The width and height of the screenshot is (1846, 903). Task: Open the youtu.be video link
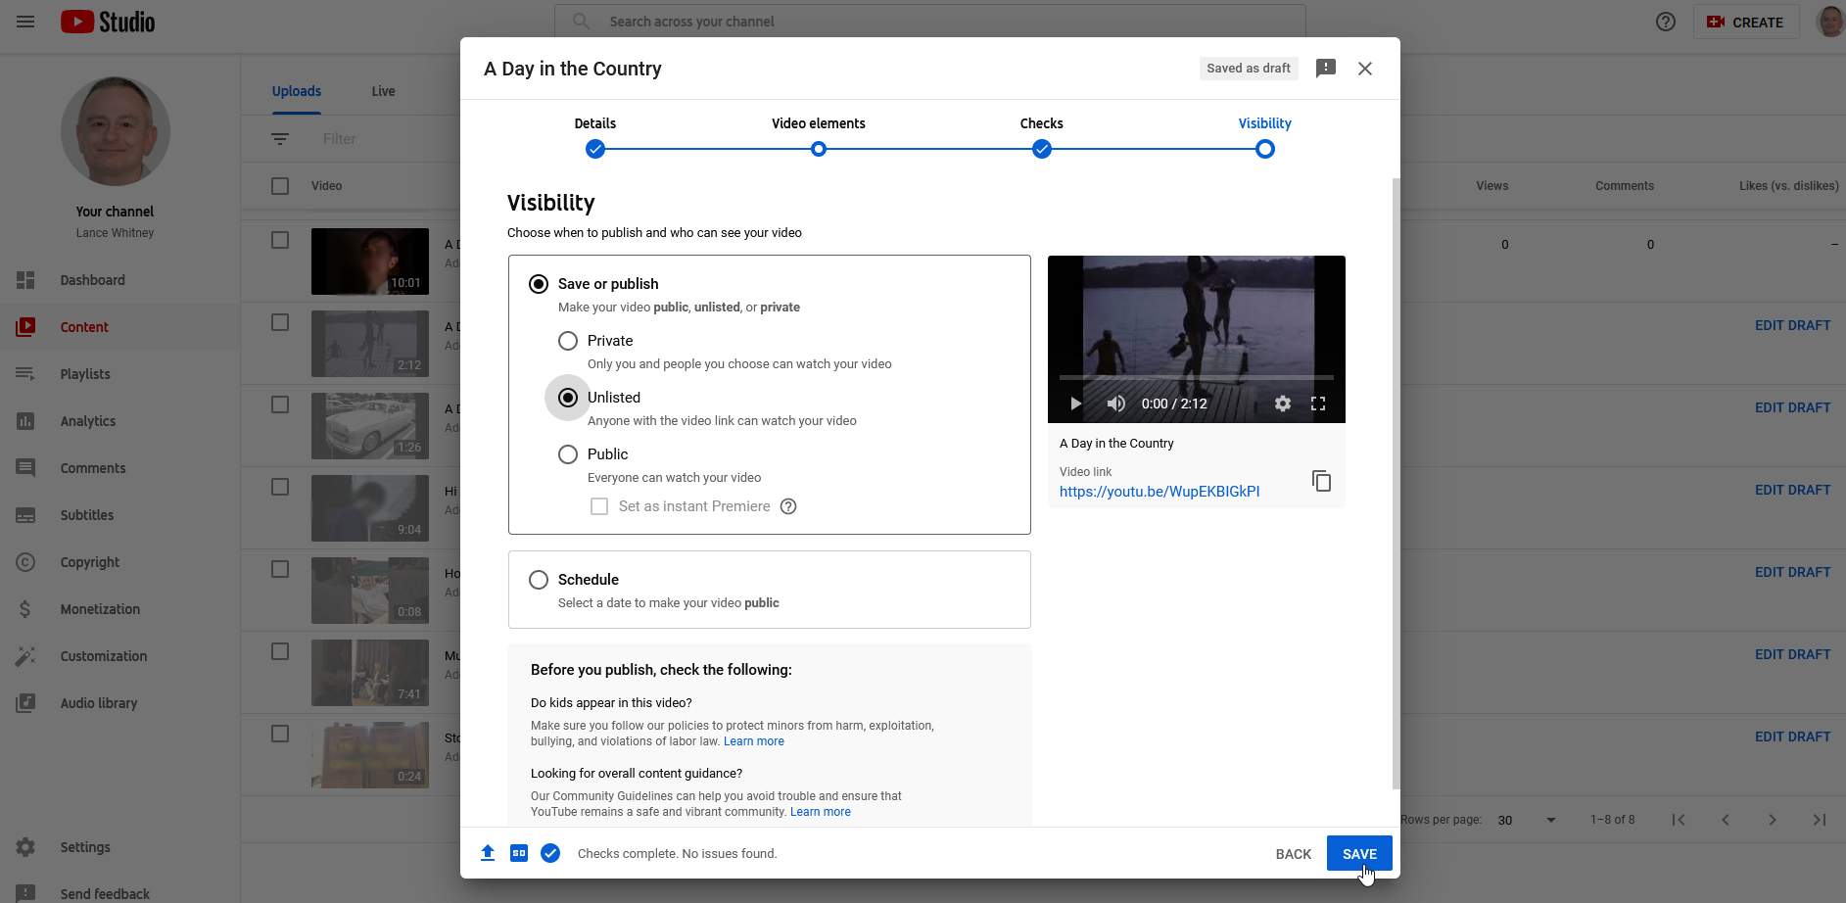[1160, 492]
